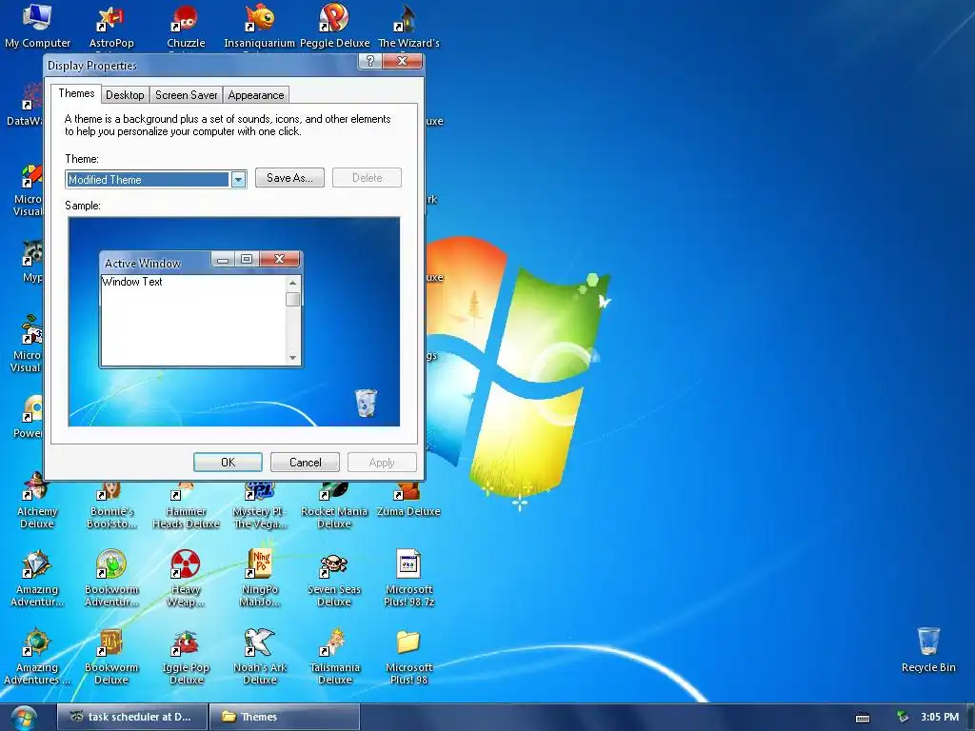The height and width of the screenshot is (731, 975).
Task: Close the Display Properties window
Action: pos(403,61)
